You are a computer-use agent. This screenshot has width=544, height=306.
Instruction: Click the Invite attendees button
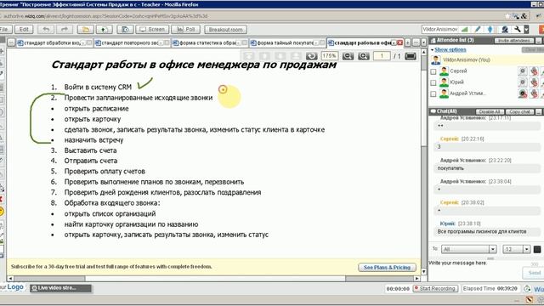513,41
